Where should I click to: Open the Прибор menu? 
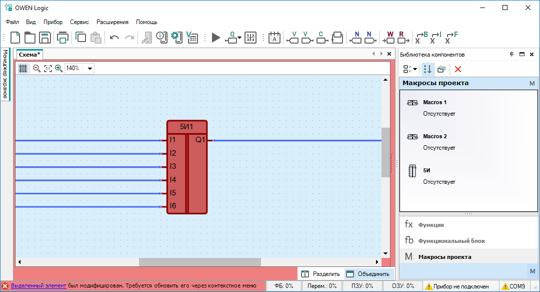pyautogui.click(x=53, y=22)
